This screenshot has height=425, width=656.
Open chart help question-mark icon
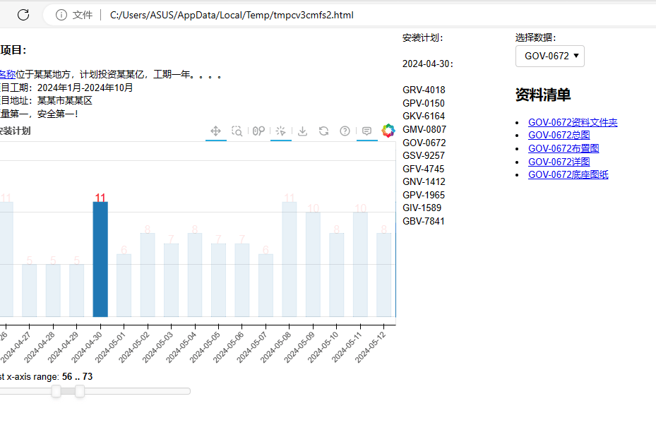(345, 131)
